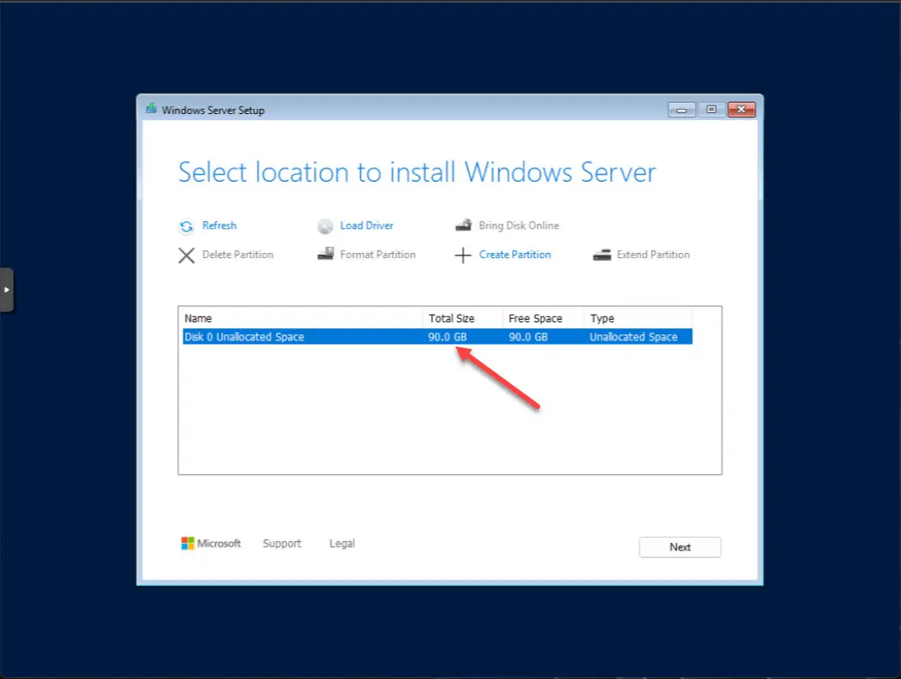The width and height of the screenshot is (901, 679).
Task: Select the Disk 0 Unallocated Space row
Action: [437, 337]
